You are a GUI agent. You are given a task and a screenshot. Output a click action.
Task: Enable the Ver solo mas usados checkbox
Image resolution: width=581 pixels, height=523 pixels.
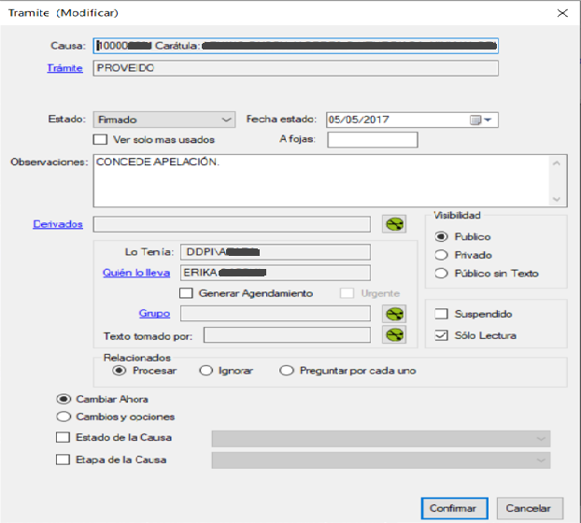point(100,140)
